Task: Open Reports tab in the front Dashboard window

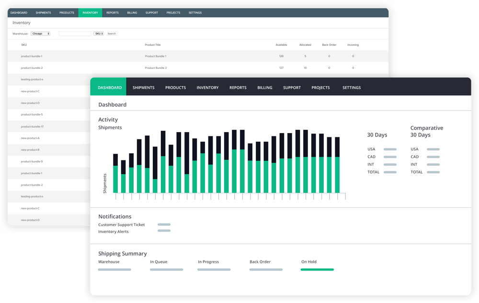Action: coord(238,88)
